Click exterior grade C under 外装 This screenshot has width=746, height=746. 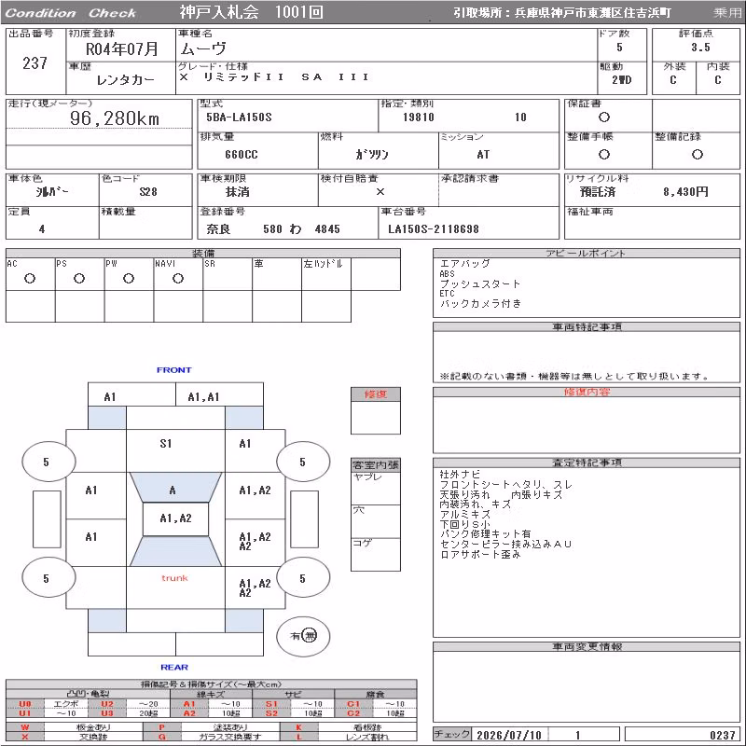point(672,80)
